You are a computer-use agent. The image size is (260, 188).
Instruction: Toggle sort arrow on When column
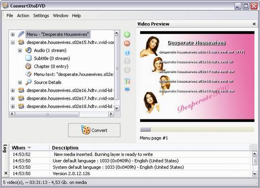point(29,148)
